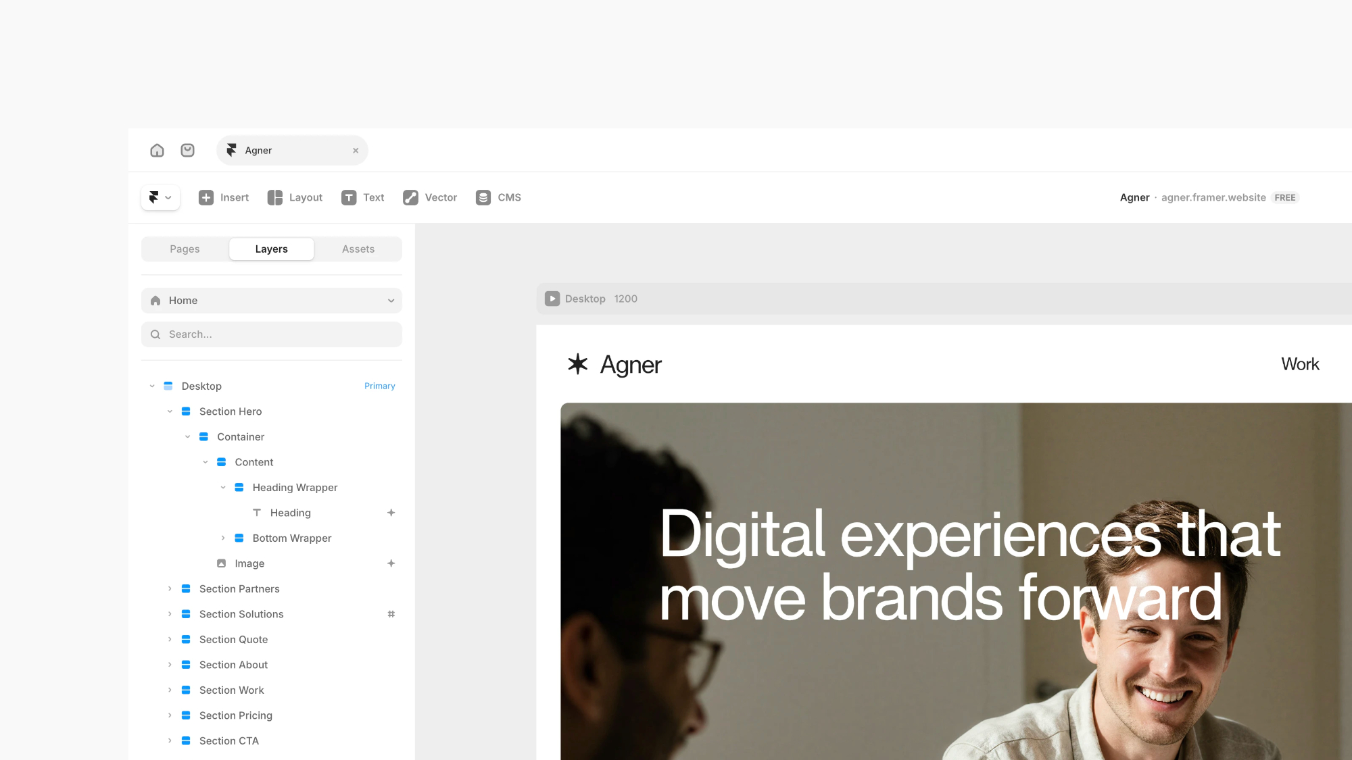
Task: Select the Image layer
Action: 272,563
